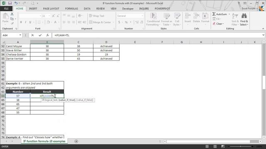Image resolution: width=266 pixels, height=149 pixels.
Task: Switch to the INSERT tab
Action: click(x=33, y=9)
